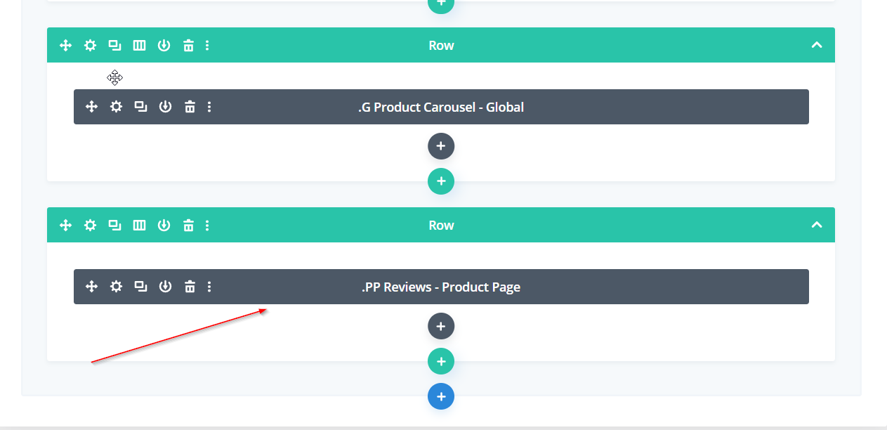Save .PP Reviews module to library
This screenshot has height=430, width=887.
coord(165,287)
